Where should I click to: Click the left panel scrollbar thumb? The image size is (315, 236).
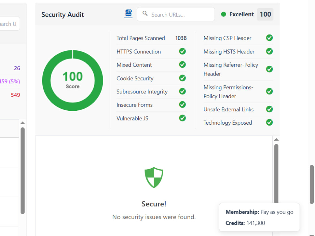click(x=23, y=171)
